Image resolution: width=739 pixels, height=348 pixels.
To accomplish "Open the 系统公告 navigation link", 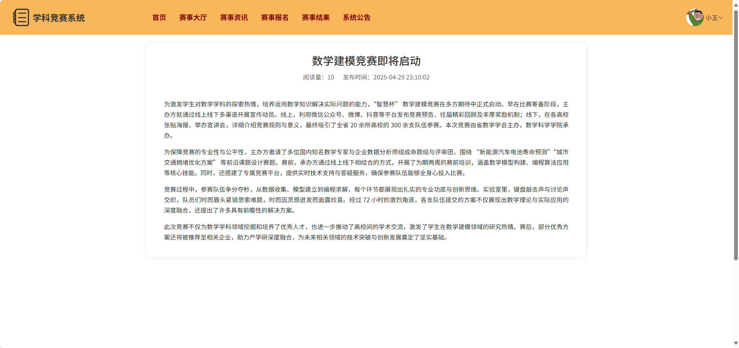I will 356,18.
